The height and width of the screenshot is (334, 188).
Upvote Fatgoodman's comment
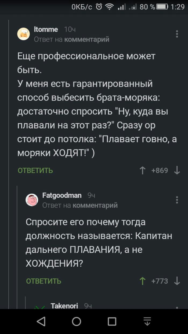(143, 281)
